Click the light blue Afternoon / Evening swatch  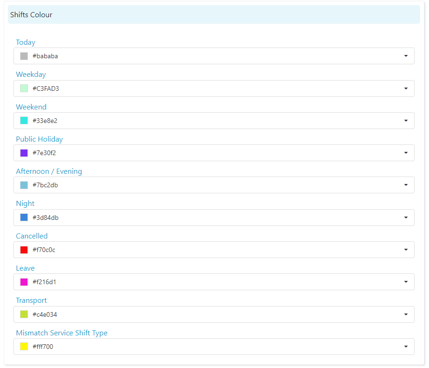[24, 185]
